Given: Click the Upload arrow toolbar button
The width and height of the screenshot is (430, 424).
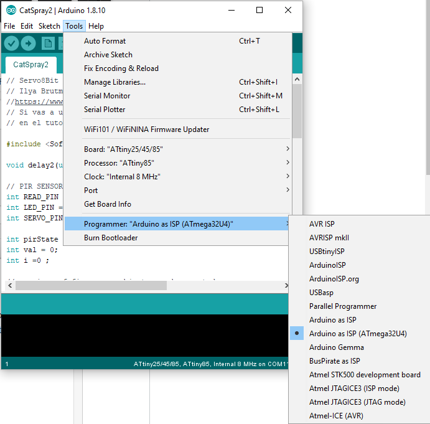Looking at the screenshot, I should click(x=28, y=44).
